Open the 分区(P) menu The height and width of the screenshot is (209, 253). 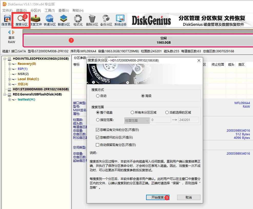click(x=36, y=11)
